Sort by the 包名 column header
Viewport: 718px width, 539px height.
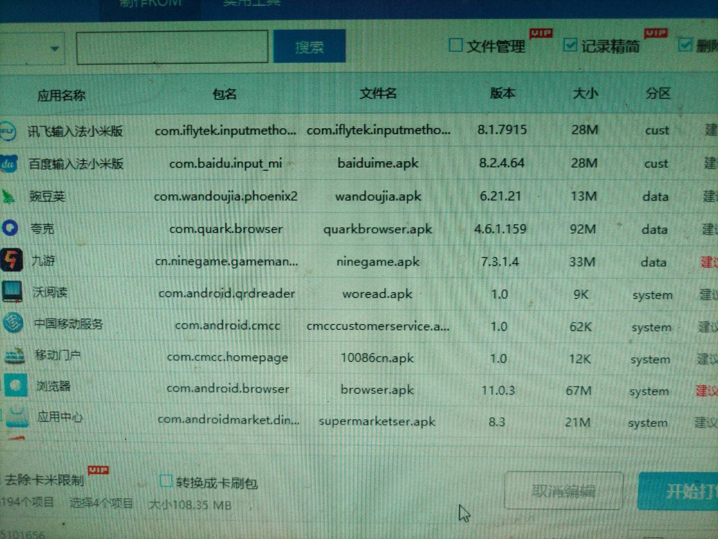pyautogui.click(x=224, y=94)
